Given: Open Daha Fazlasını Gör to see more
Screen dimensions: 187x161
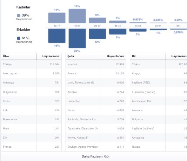Looking at the screenshot, I should pyautogui.click(x=96, y=156).
